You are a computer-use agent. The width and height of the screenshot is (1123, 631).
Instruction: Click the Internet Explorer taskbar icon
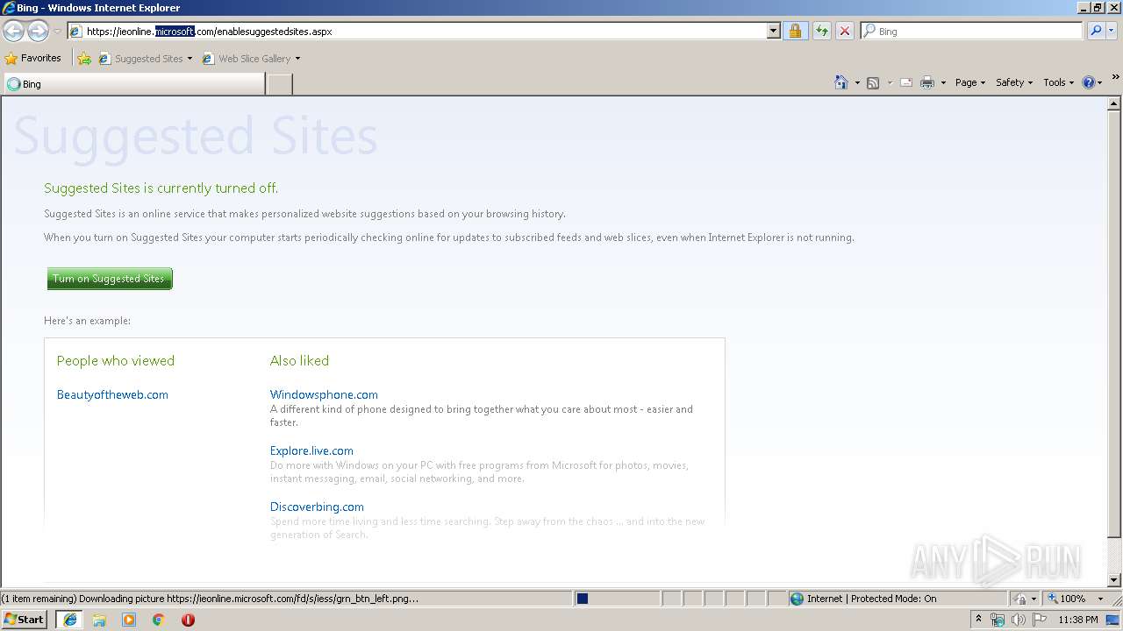tap(69, 620)
